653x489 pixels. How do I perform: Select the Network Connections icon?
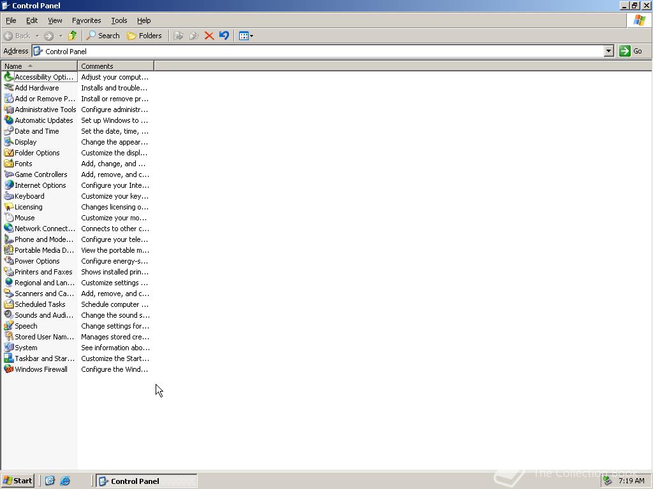pyautogui.click(x=9, y=229)
